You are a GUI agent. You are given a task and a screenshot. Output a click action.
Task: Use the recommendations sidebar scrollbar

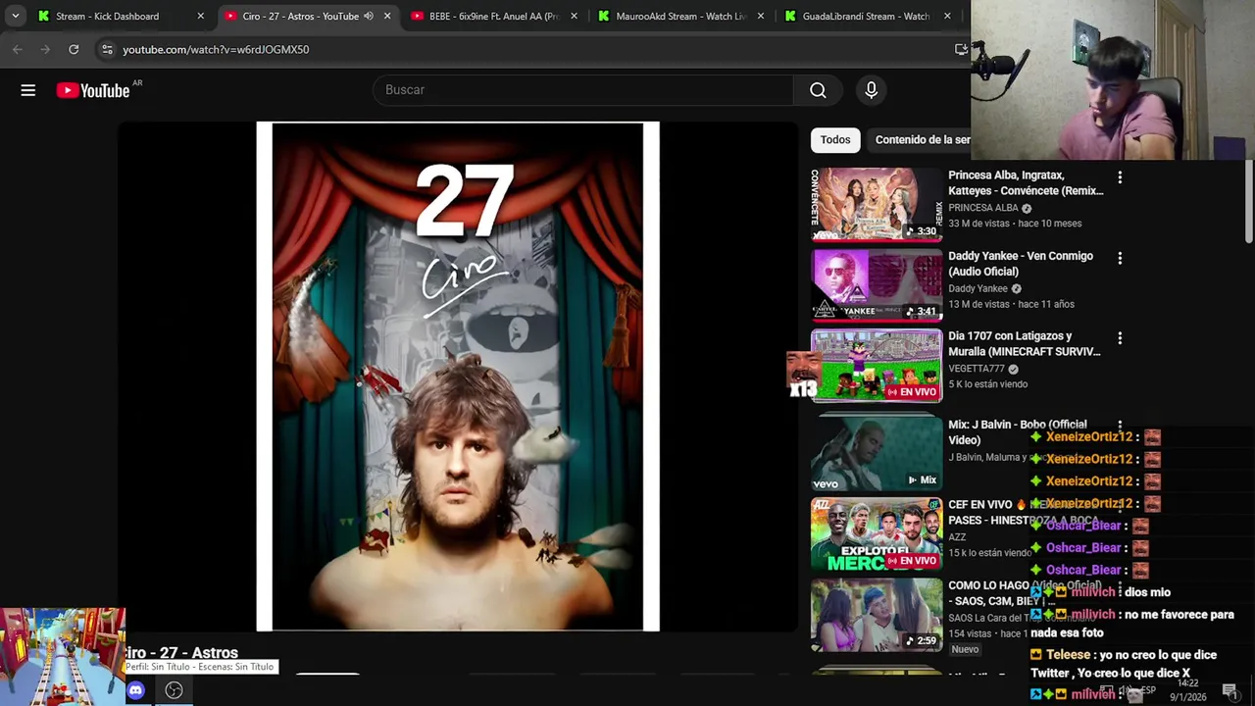click(x=1248, y=201)
